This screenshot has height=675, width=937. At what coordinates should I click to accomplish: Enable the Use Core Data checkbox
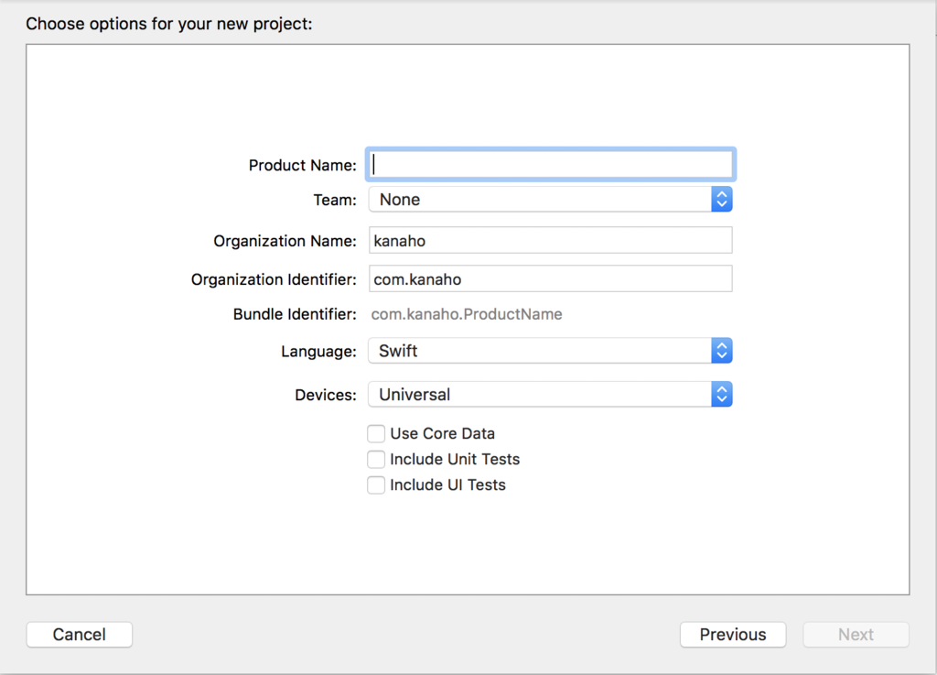[x=376, y=433]
